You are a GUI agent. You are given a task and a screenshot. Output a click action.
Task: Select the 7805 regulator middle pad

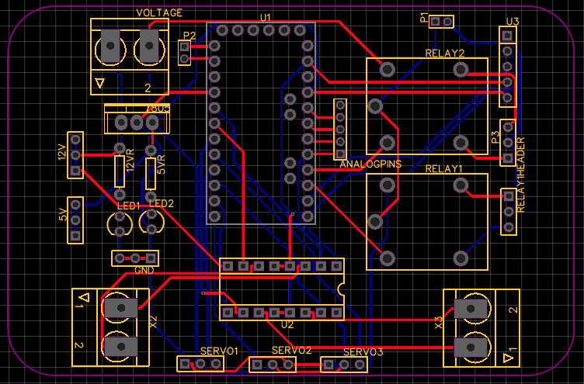tap(137, 123)
